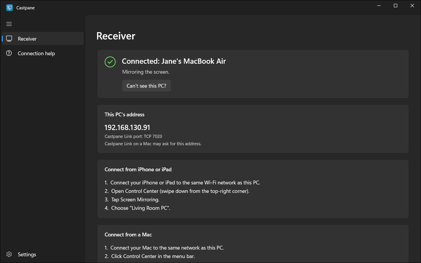Click the "Can't see this PC?" button
This screenshot has width=421, height=263.
(x=146, y=86)
